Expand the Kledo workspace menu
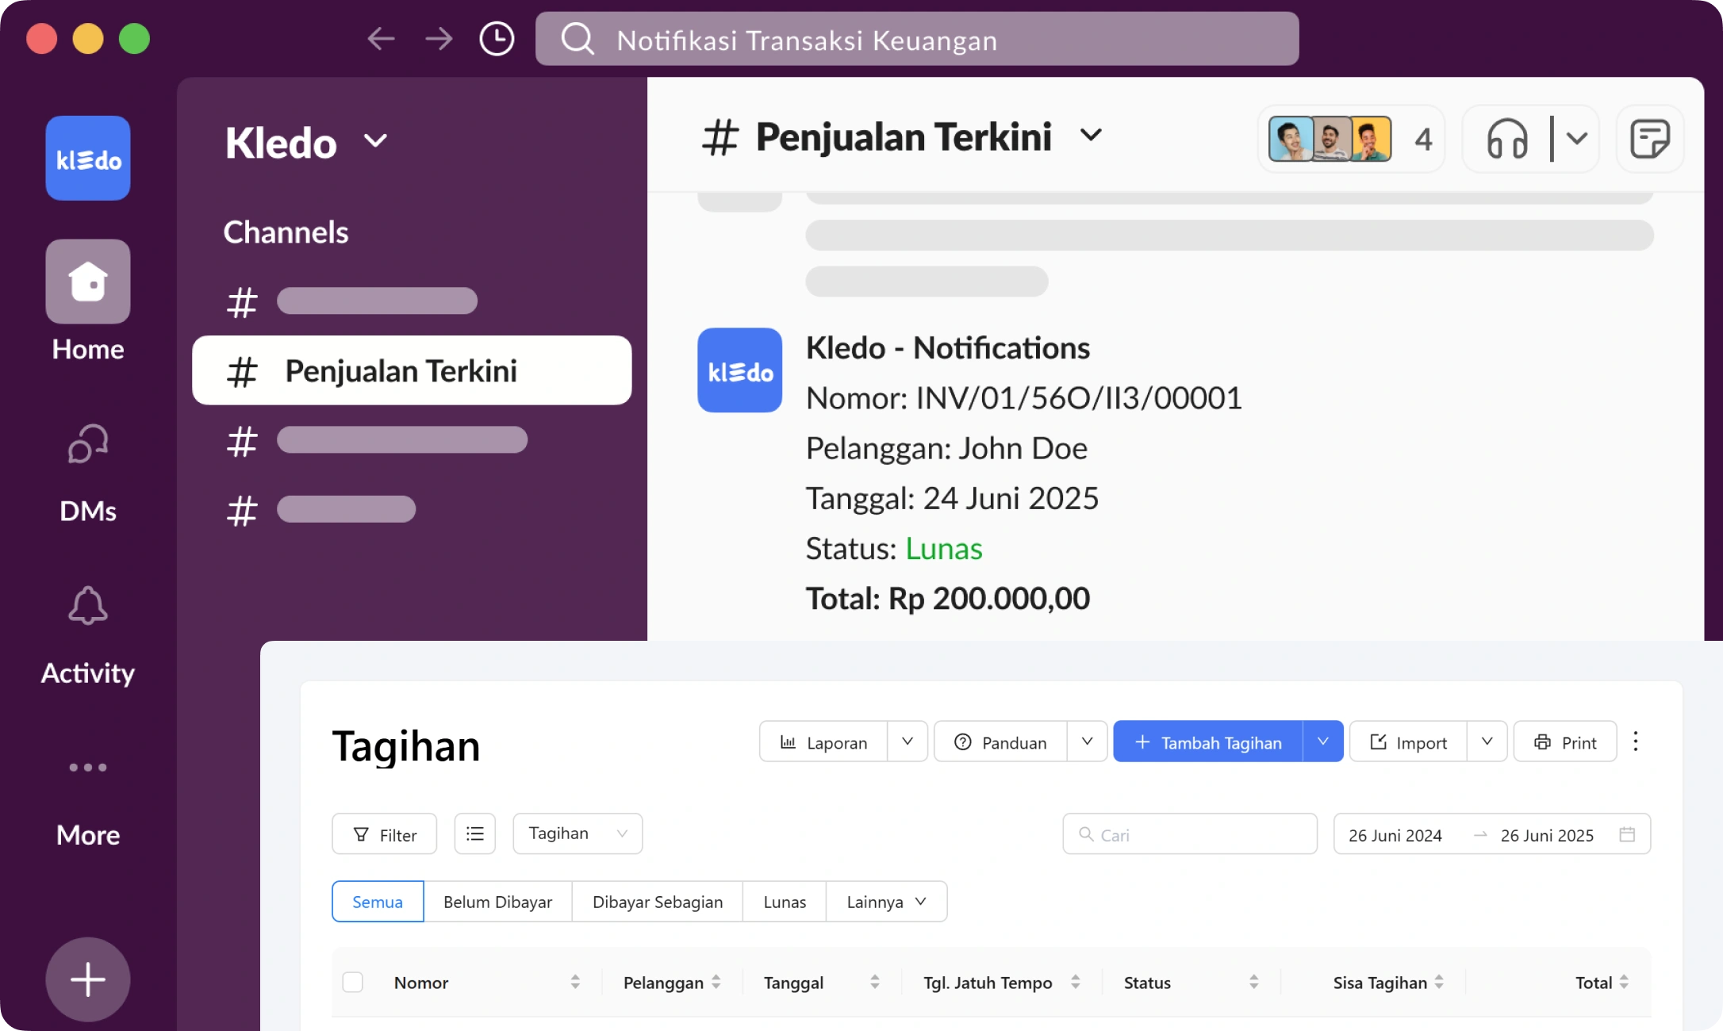This screenshot has height=1031, width=1723. pos(376,140)
